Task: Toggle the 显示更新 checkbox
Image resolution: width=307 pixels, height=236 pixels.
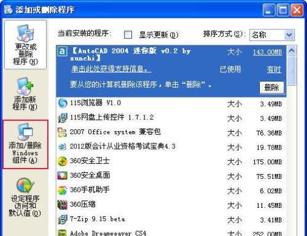Action: [x=128, y=34]
